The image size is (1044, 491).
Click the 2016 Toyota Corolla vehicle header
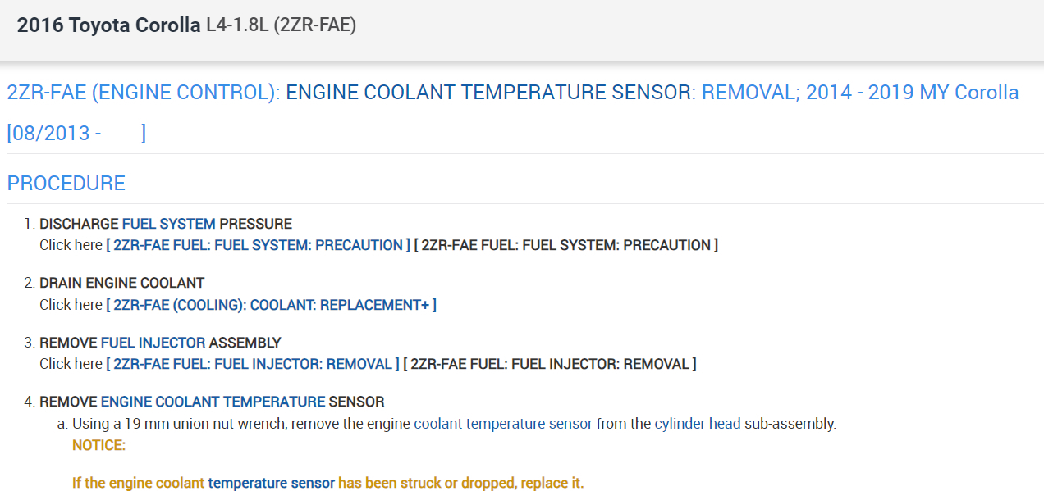coord(108,25)
